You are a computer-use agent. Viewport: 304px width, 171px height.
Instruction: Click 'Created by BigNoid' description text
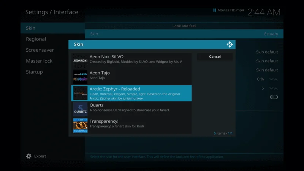(136, 62)
